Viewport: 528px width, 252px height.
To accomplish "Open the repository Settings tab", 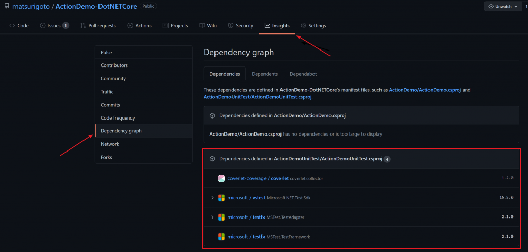I will point(313,26).
